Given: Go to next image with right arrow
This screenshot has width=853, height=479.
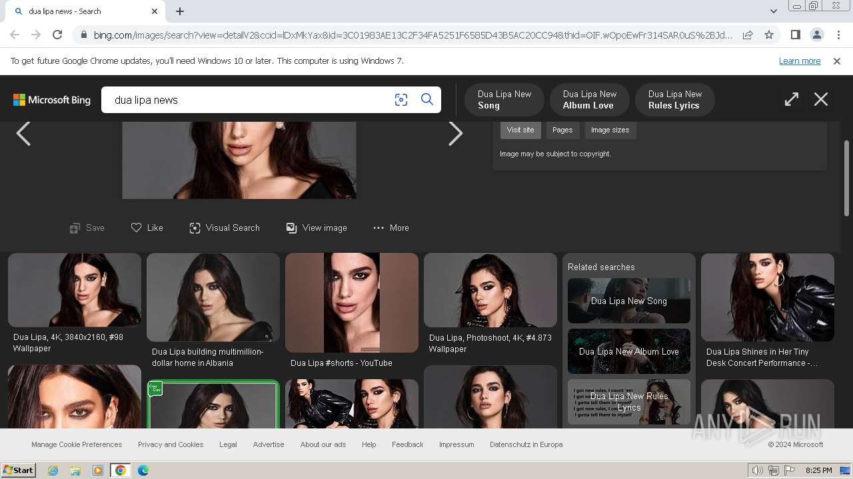Looking at the screenshot, I should tap(455, 133).
